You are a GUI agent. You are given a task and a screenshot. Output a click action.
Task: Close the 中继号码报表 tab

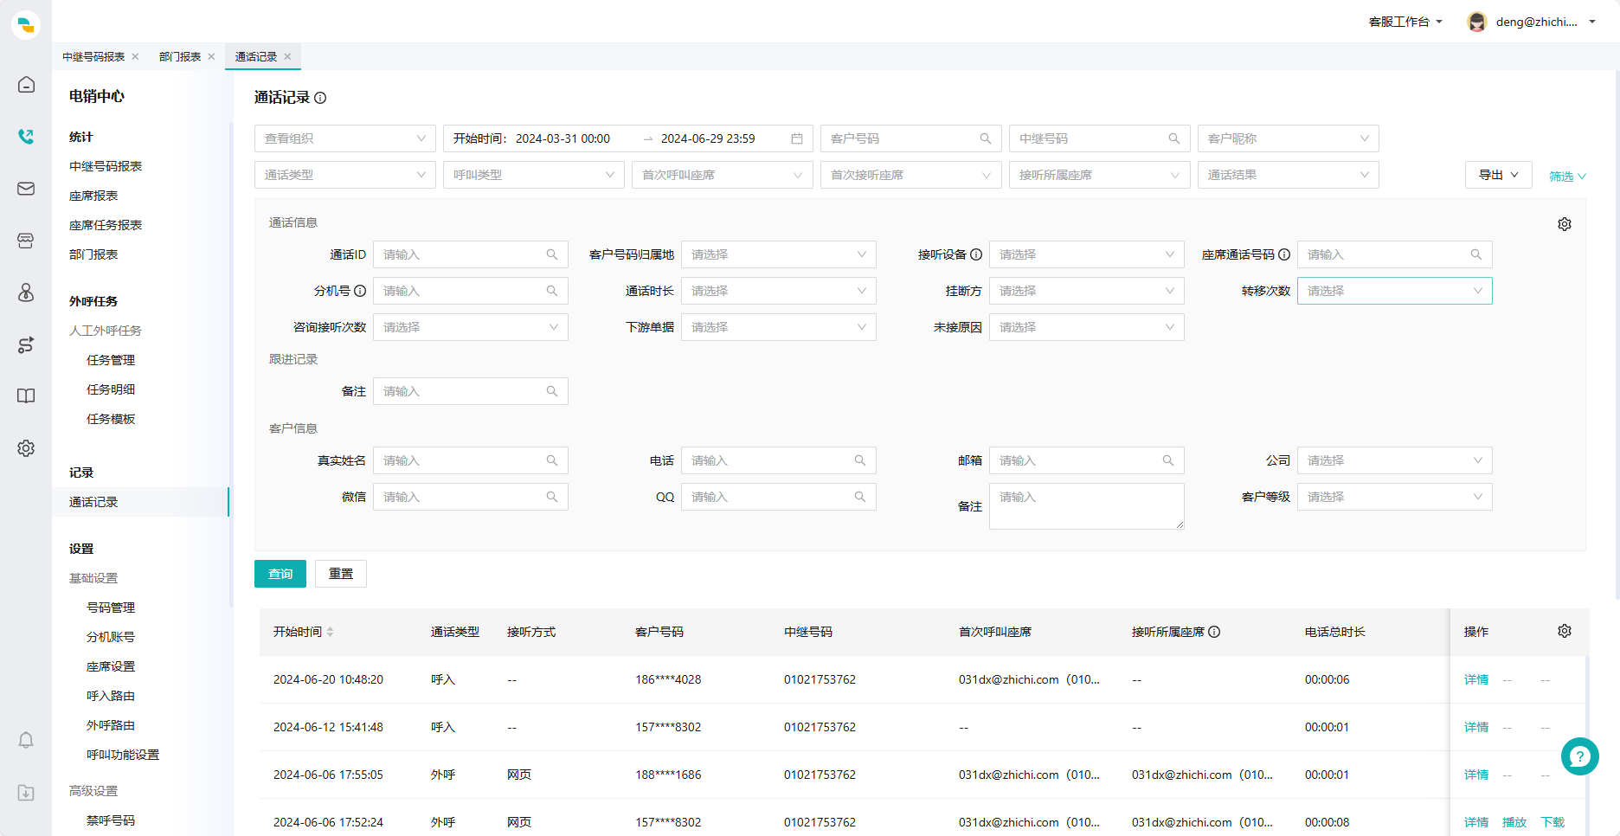(x=135, y=56)
